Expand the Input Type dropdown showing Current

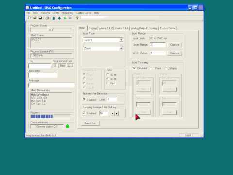(121, 40)
